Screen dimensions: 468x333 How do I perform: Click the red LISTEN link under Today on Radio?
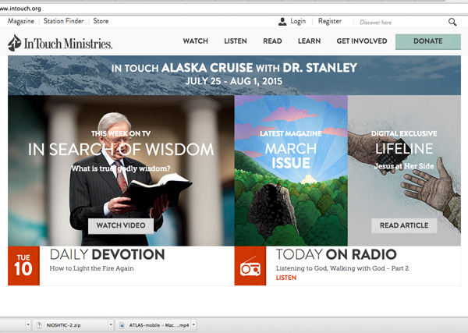pyautogui.click(x=286, y=278)
